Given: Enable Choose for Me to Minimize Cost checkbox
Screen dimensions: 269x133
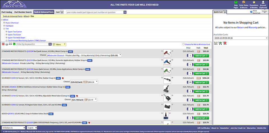Looking at the screenshot, I should click(183, 44).
